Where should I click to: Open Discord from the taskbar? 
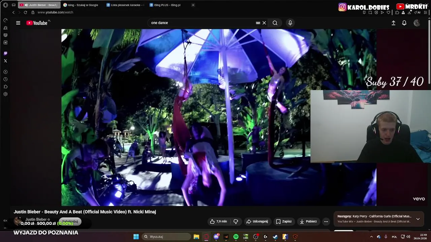pos(216,237)
